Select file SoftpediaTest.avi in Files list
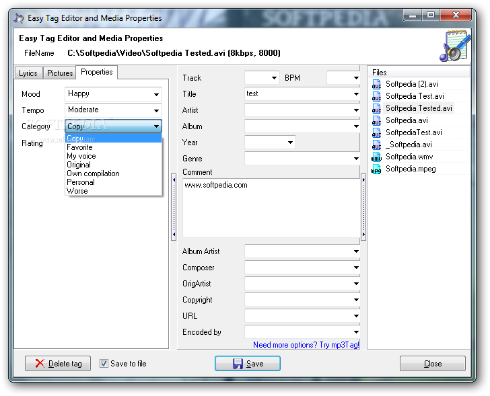 (414, 132)
